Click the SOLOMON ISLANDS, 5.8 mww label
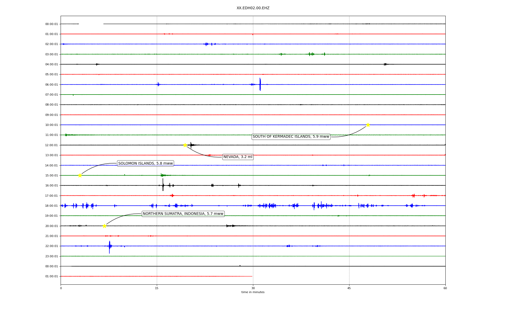Image resolution: width=506 pixels, height=316 pixels. 145,164
